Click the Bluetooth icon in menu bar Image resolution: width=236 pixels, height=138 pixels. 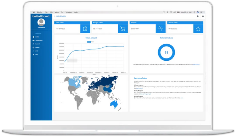pyautogui.click(x=167, y=12)
